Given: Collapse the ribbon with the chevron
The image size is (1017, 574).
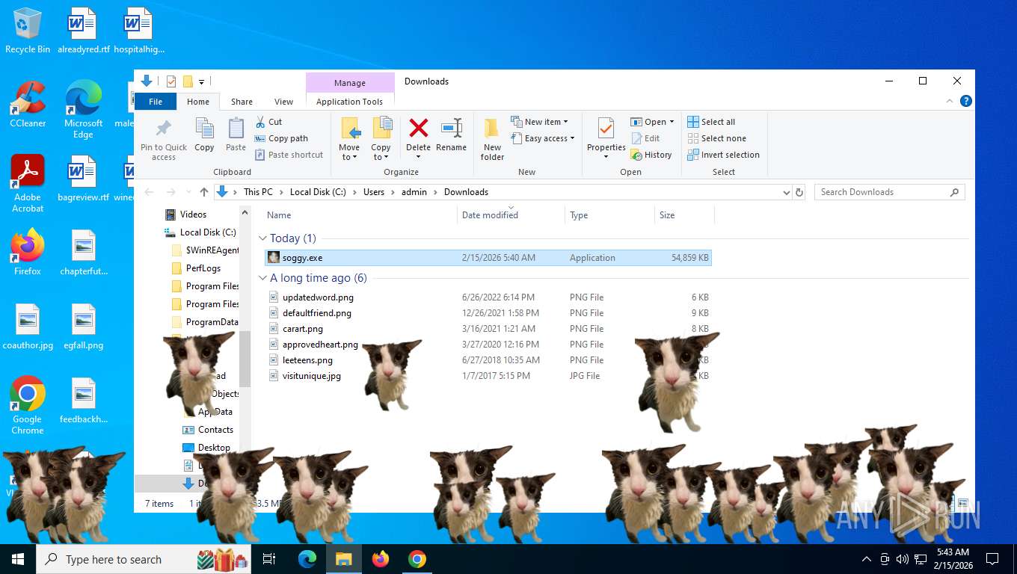Looking at the screenshot, I should (950, 101).
